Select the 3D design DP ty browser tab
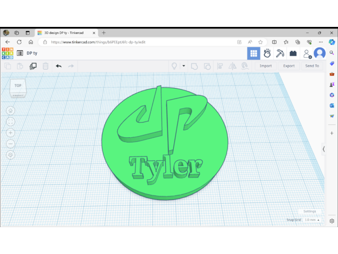 [x=65, y=33]
